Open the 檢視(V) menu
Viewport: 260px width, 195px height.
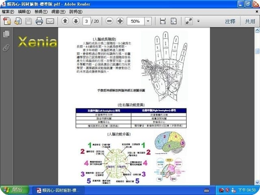pyautogui.click(x=41, y=12)
